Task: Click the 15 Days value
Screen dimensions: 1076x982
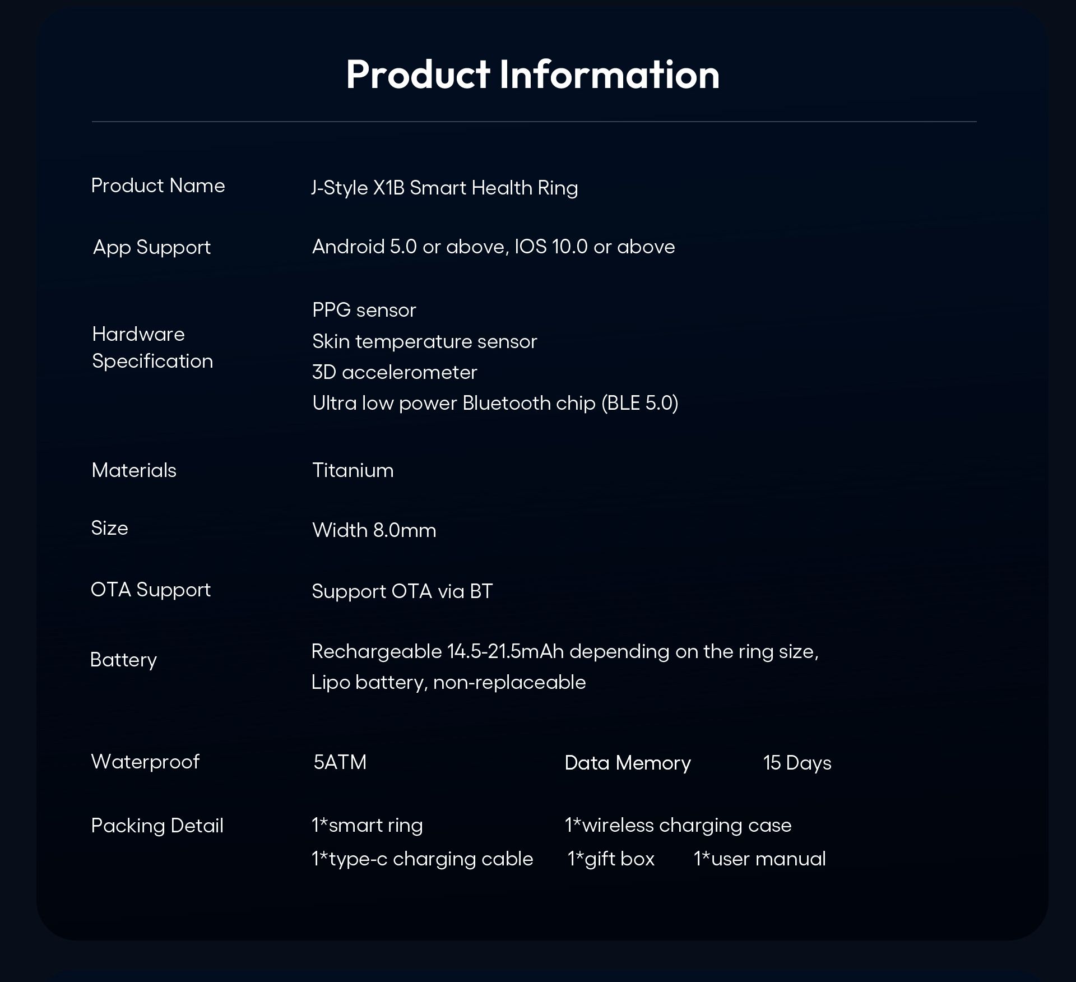Action: point(797,763)
